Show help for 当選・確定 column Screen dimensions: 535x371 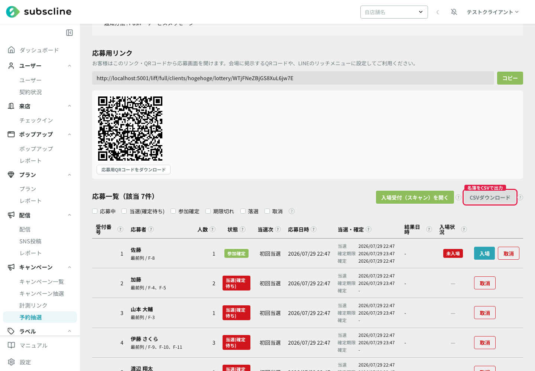[x=369, y=229]
